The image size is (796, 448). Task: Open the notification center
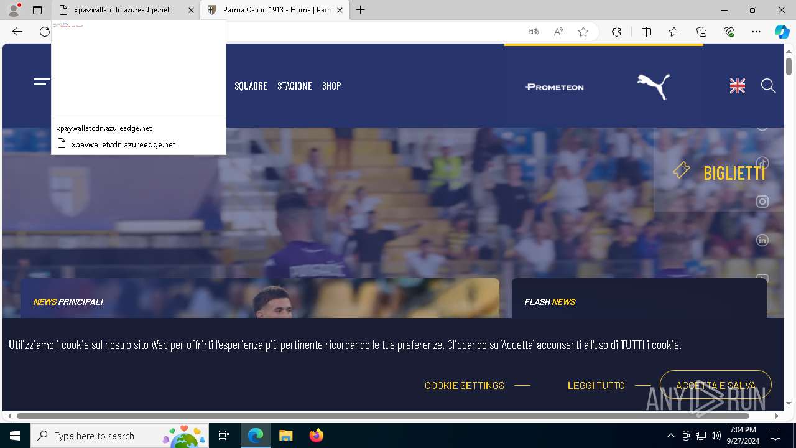click(775, 436)
